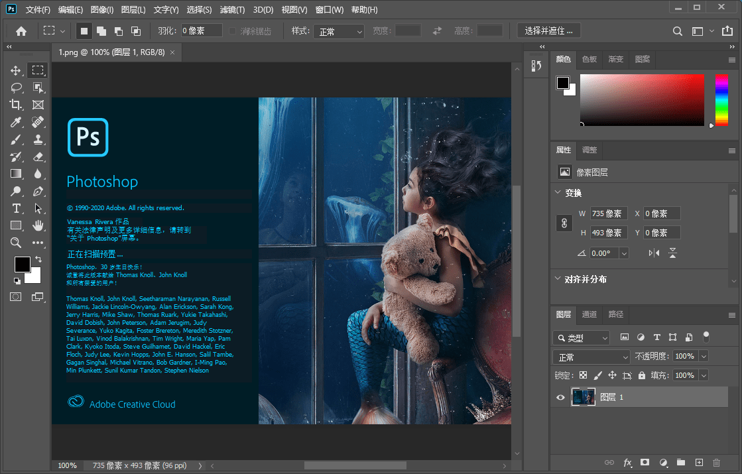Select the Blur tool
742x474 pixels.
coord(38,174)
